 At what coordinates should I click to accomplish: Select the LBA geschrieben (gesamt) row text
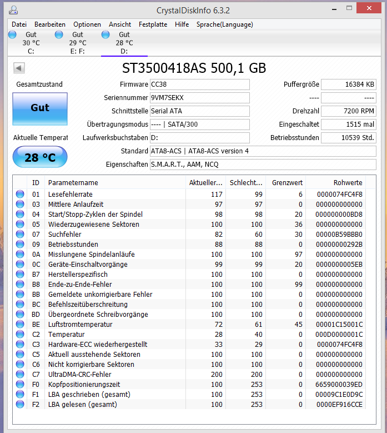[x=89, y=394]
